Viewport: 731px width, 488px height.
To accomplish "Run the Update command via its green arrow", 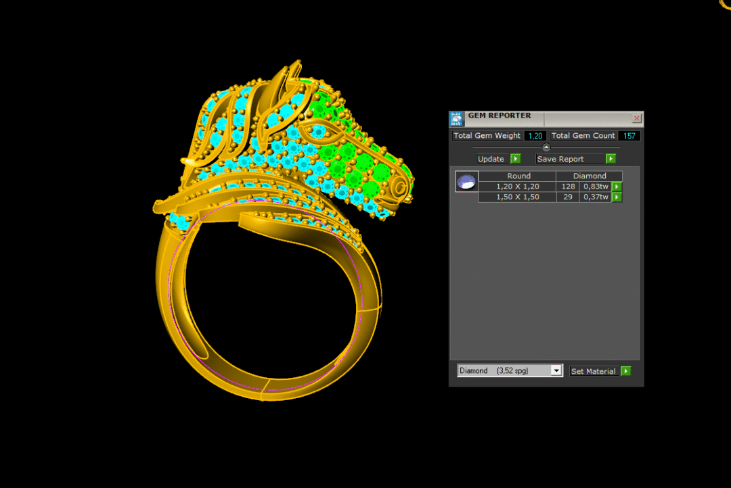I will (515, 158).
